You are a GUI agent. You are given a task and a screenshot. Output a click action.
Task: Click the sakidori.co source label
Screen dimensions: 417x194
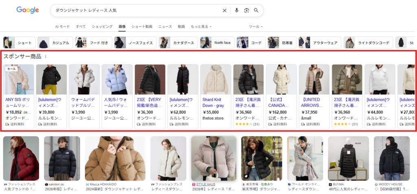click(x=56, y=184)
